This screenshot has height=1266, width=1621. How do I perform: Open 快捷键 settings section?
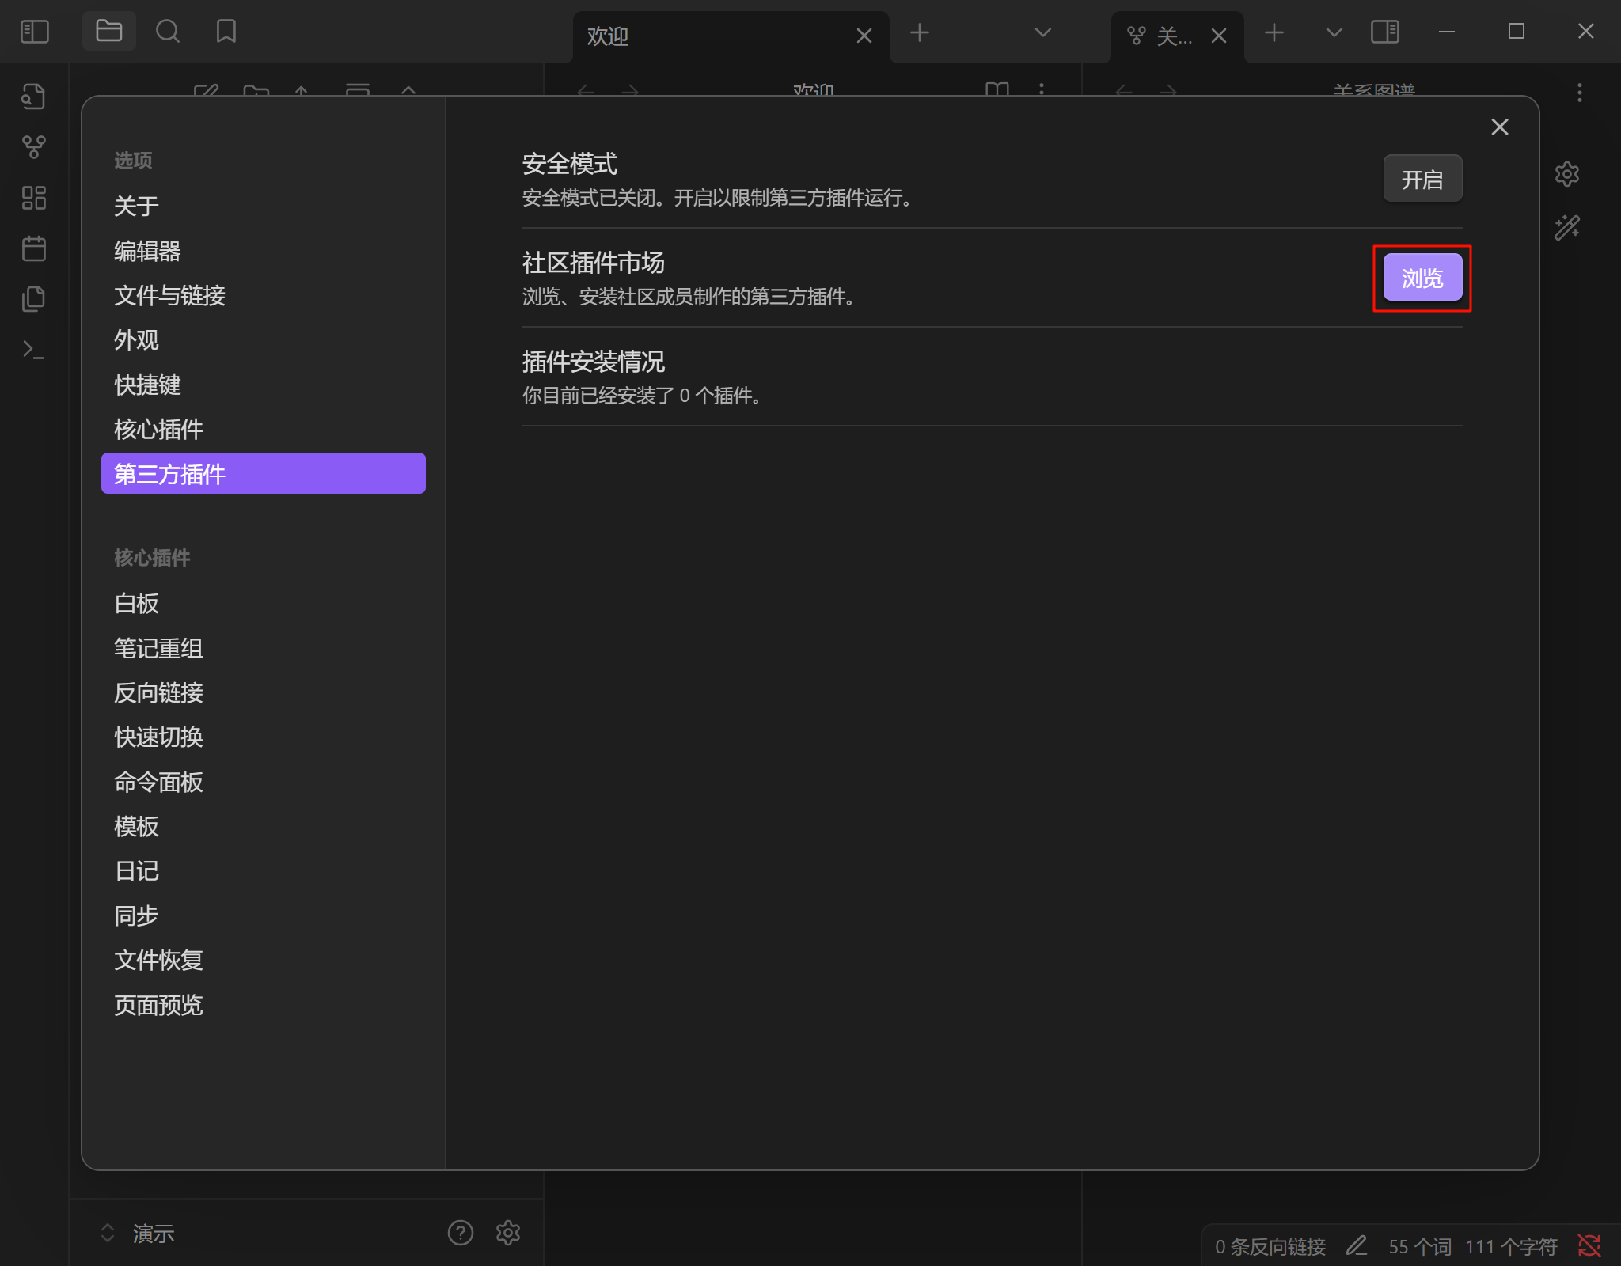147,385
